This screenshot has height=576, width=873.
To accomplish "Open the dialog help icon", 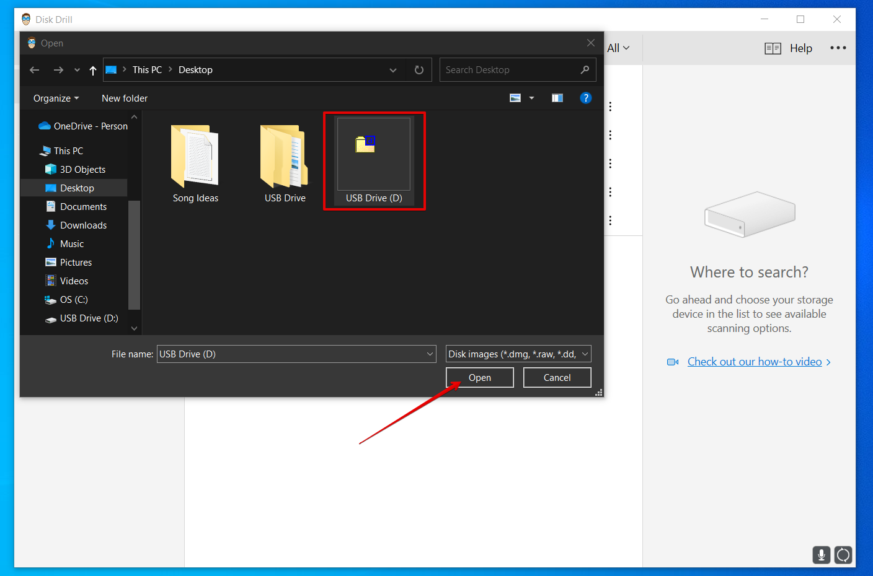I will (585, 98).
